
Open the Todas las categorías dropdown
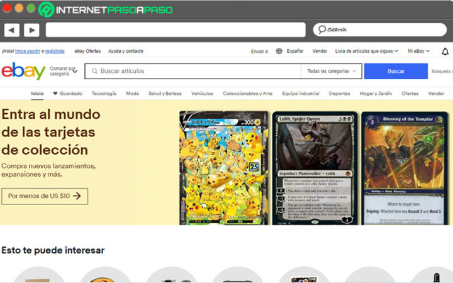tap(332, 71)
